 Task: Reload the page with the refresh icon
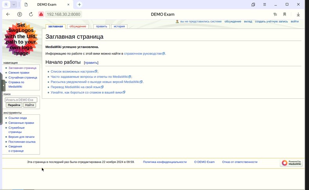(x=31, y=14)
